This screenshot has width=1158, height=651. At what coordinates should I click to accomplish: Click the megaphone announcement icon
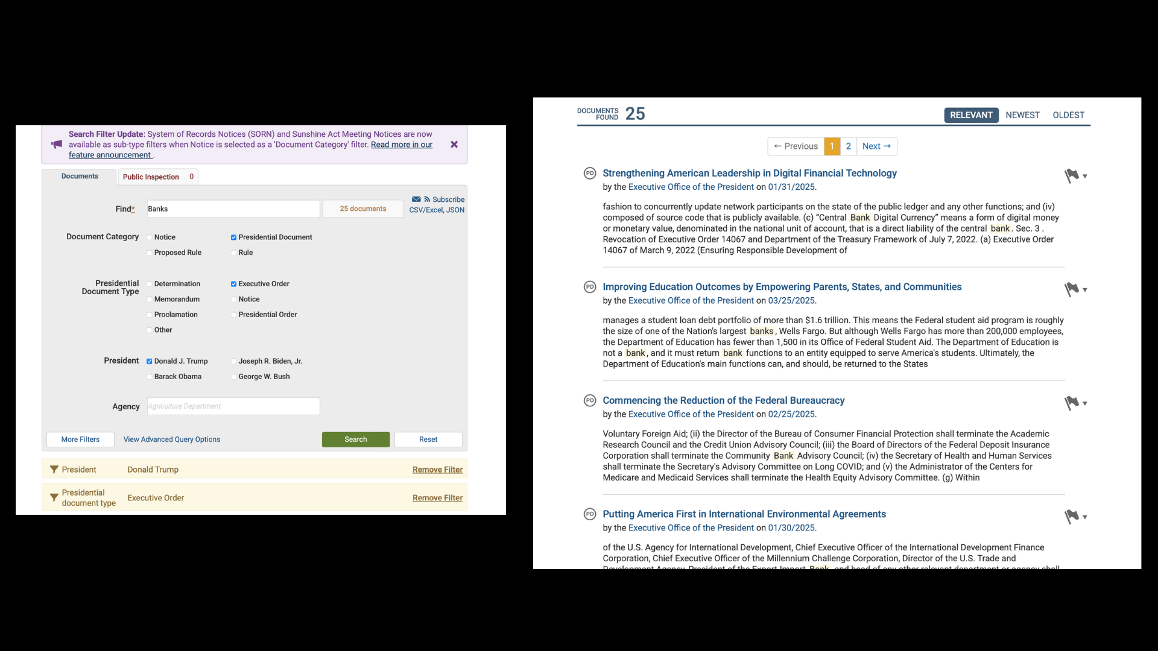(x=57, y=145)
